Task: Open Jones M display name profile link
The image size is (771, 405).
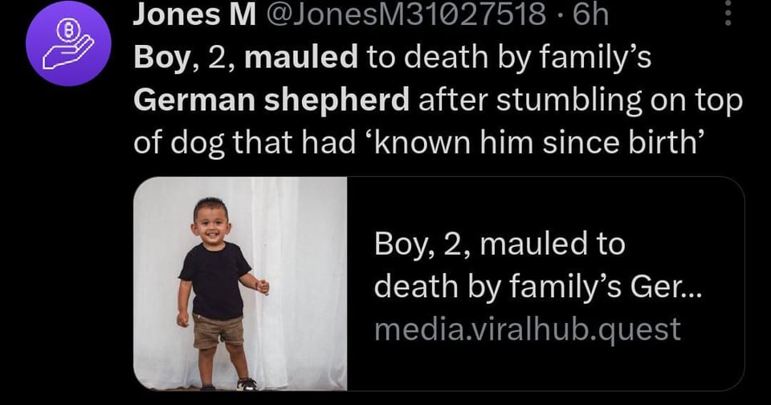Action: tap(194, 14)
